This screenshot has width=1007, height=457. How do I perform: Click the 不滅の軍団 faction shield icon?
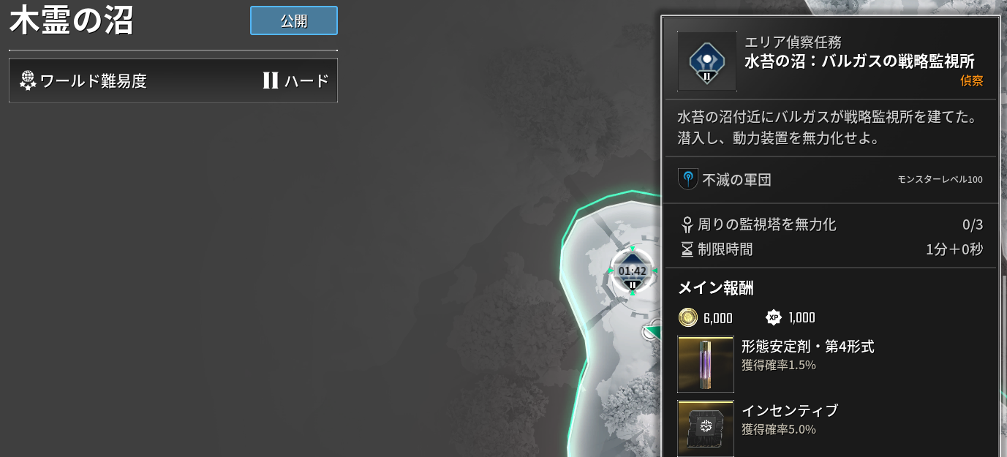[x=687, y=179]
